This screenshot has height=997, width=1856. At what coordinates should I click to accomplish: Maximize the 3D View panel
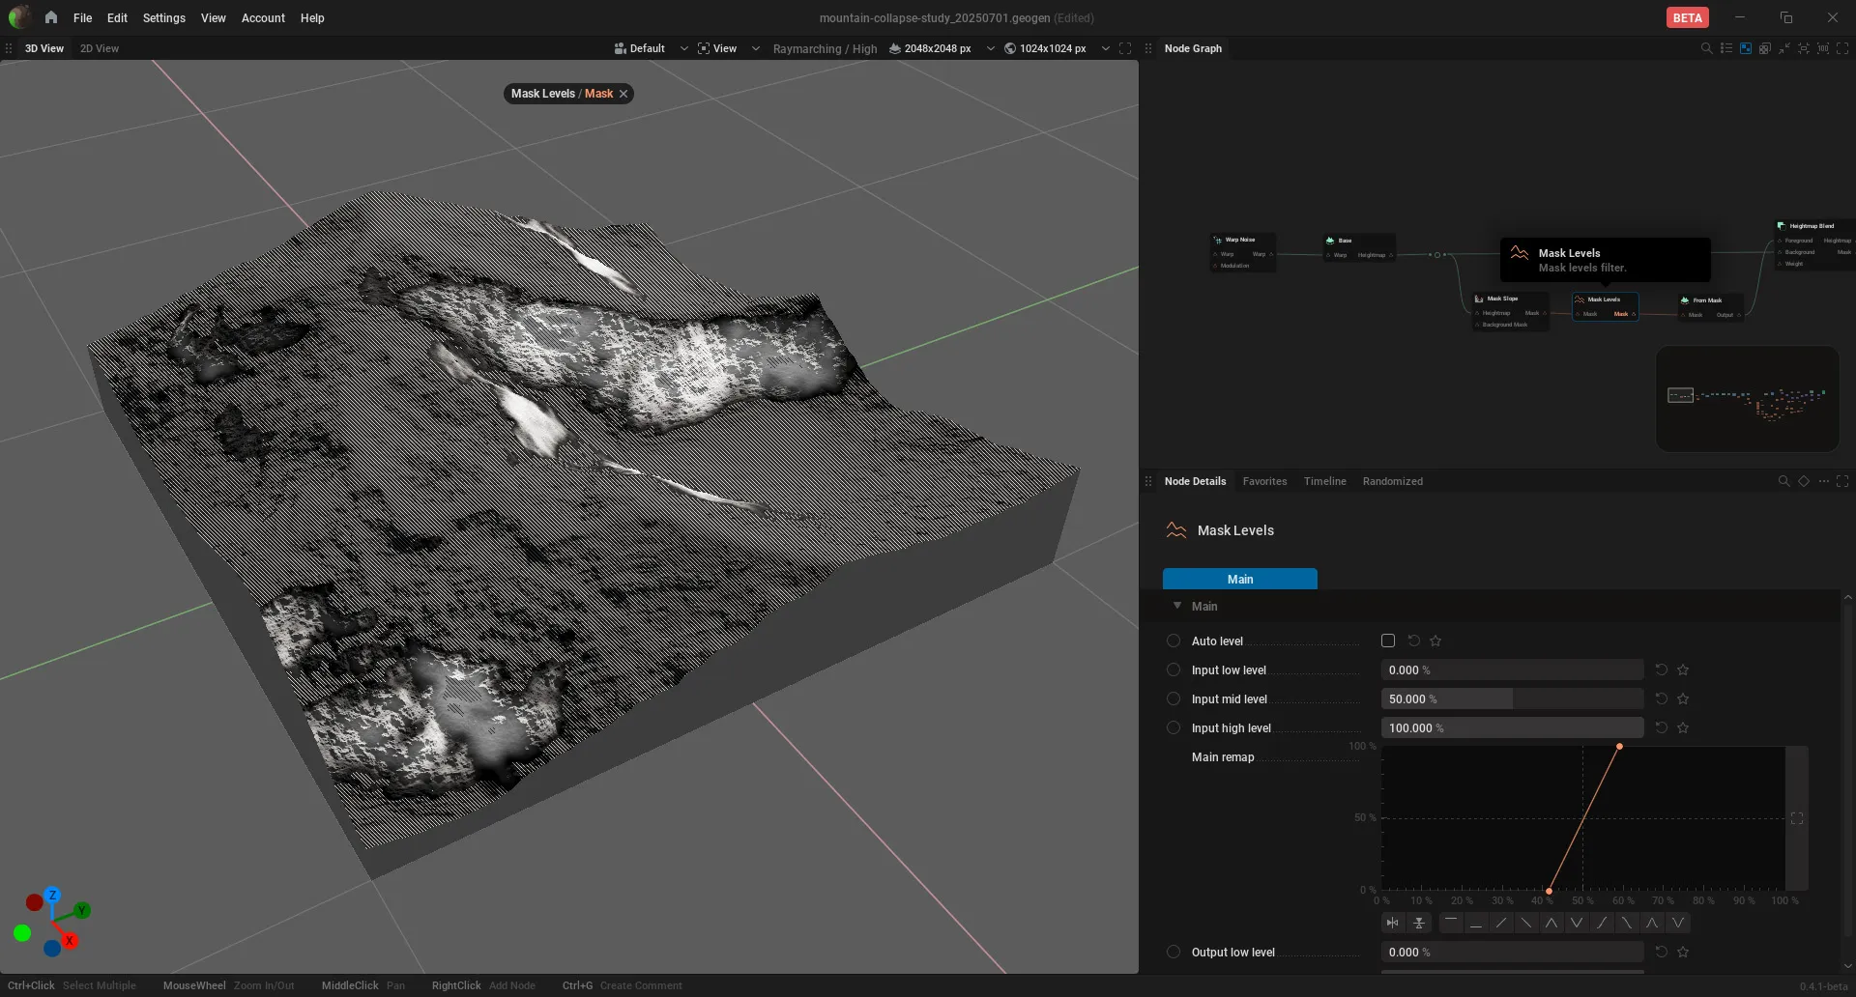point(1125,48)
